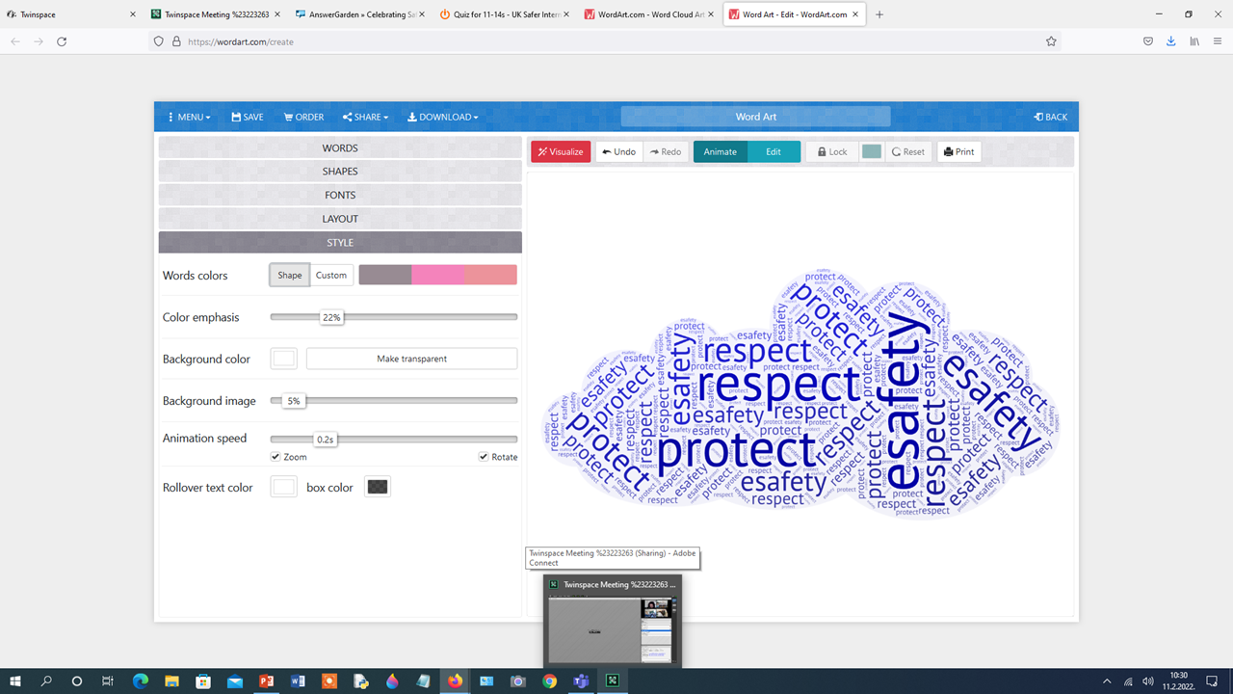Click the gray-mauve words color swatch
Viewport: 1233px width, 694px height.
pyautogui.click(x=385, y=275)
